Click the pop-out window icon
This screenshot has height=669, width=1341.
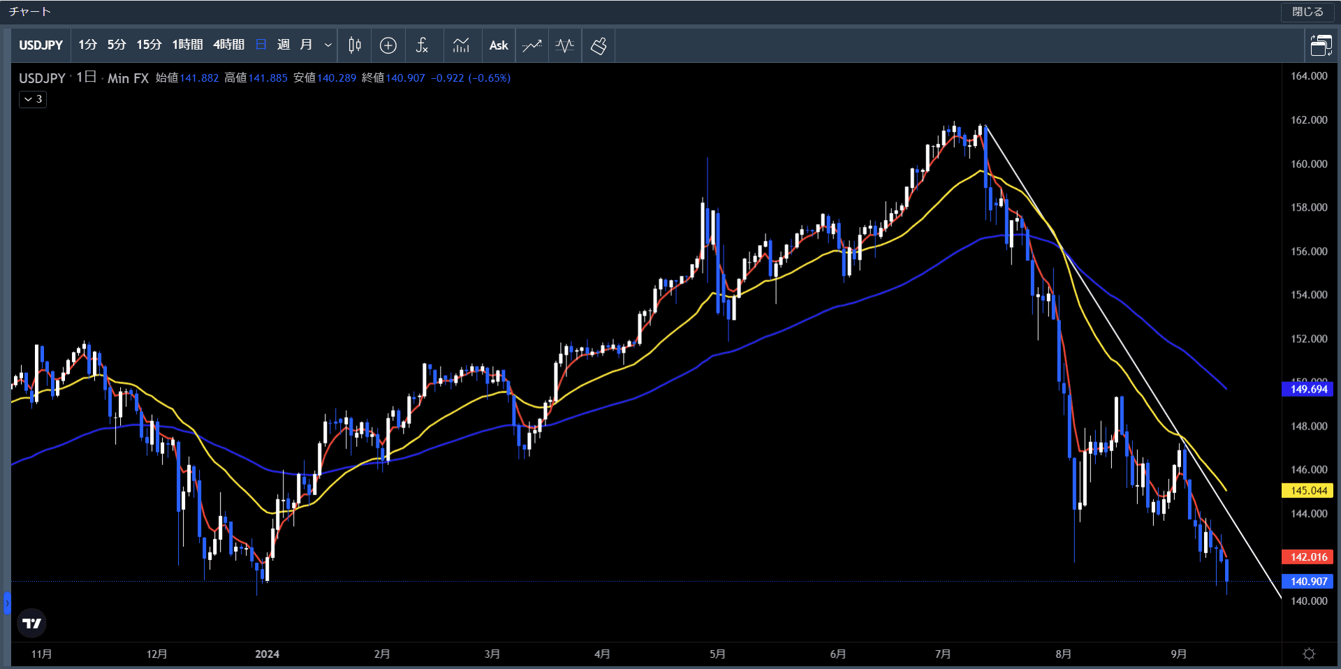point(1321,45)
